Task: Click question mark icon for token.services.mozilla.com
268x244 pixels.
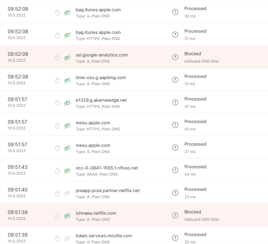Action: pyautogui.click(x=175, y=238)
